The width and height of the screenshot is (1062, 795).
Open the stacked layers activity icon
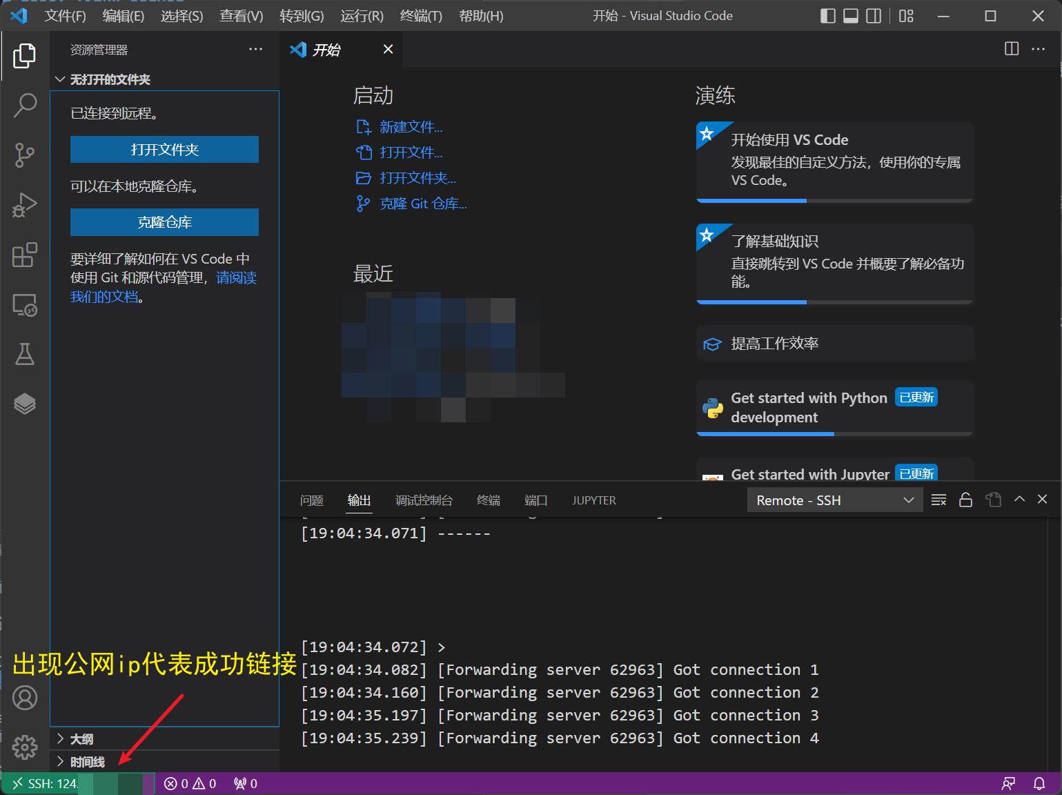(25, 404)
